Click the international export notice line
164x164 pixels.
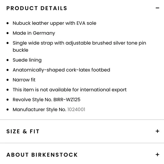coord(70,90)
